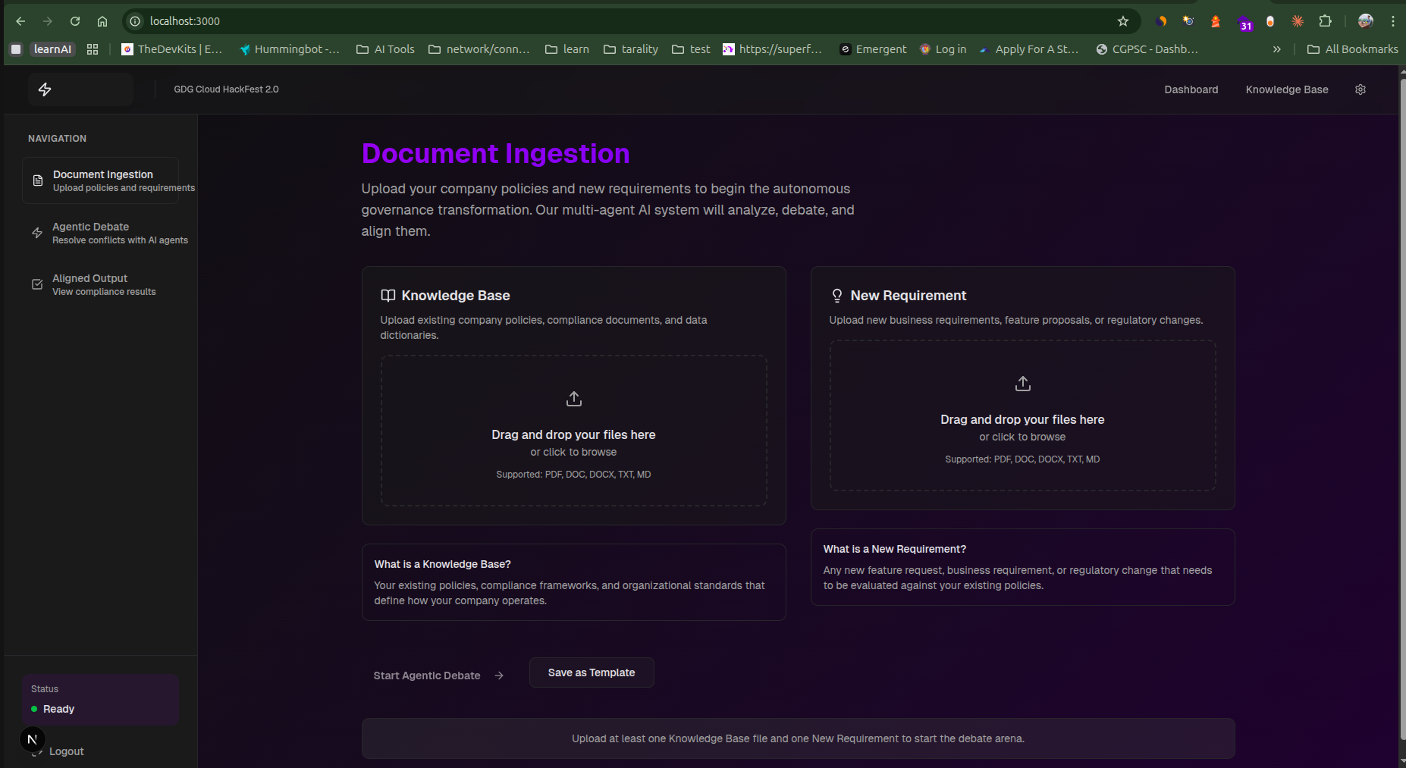Log out using the sidebar Logout link
The width and height of the screenshot is (1406, 768).
click(x=66, y=751)
